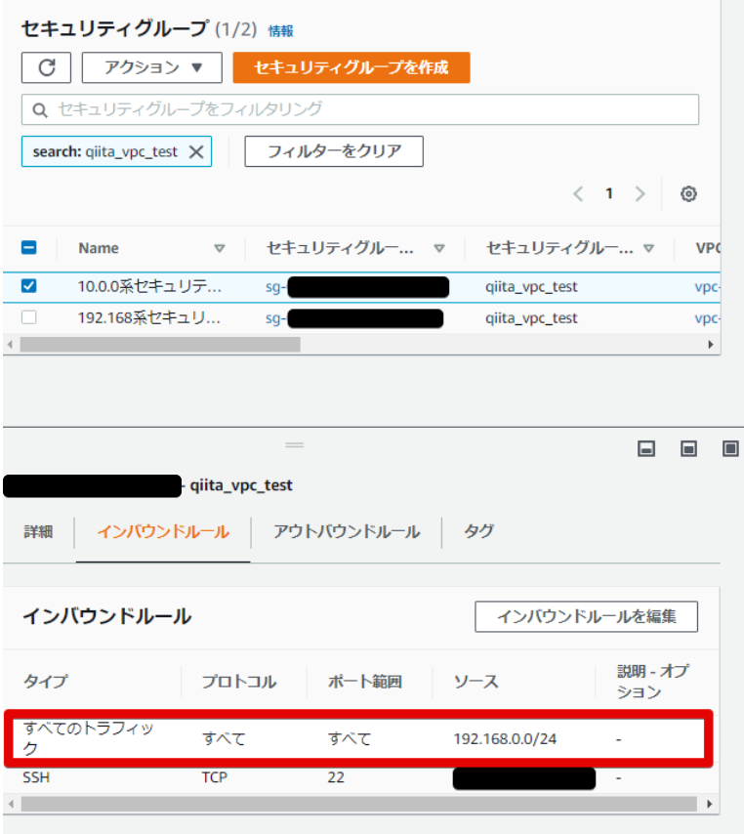Set details panel to half-height icon
This screenshot has height=834, width=744.
click(x=688, y=449)
